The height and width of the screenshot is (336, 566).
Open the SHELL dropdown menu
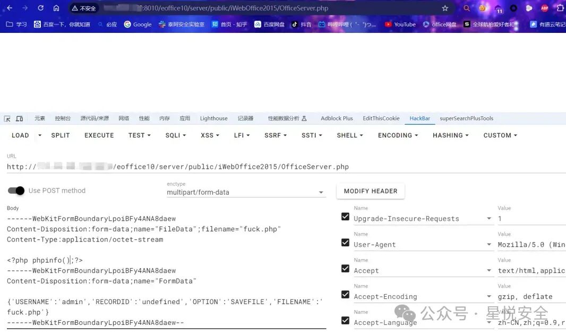coord(350,135)
